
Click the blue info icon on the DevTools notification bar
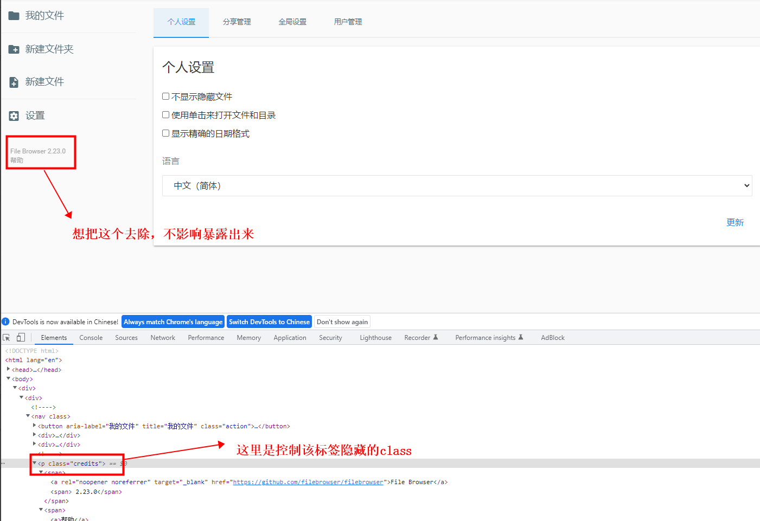pos(5,321)
